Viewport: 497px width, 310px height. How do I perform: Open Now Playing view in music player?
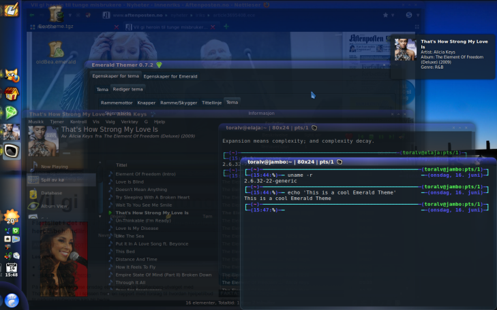[55, 167]
